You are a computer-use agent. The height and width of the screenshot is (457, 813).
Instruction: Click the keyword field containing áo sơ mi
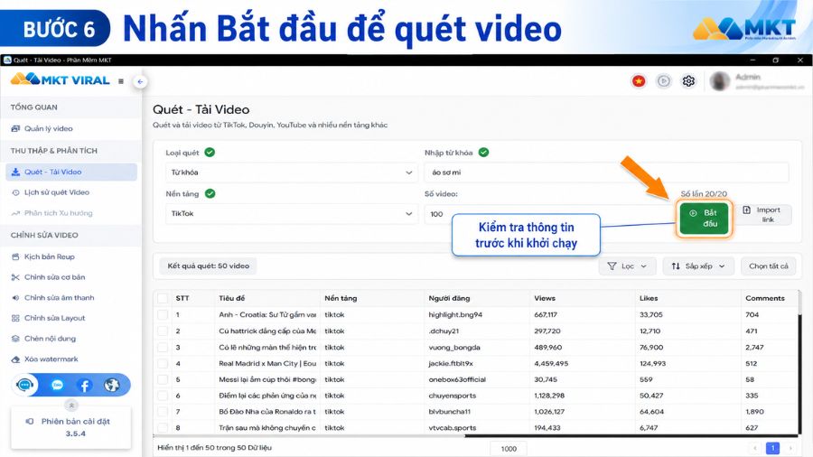607,173
